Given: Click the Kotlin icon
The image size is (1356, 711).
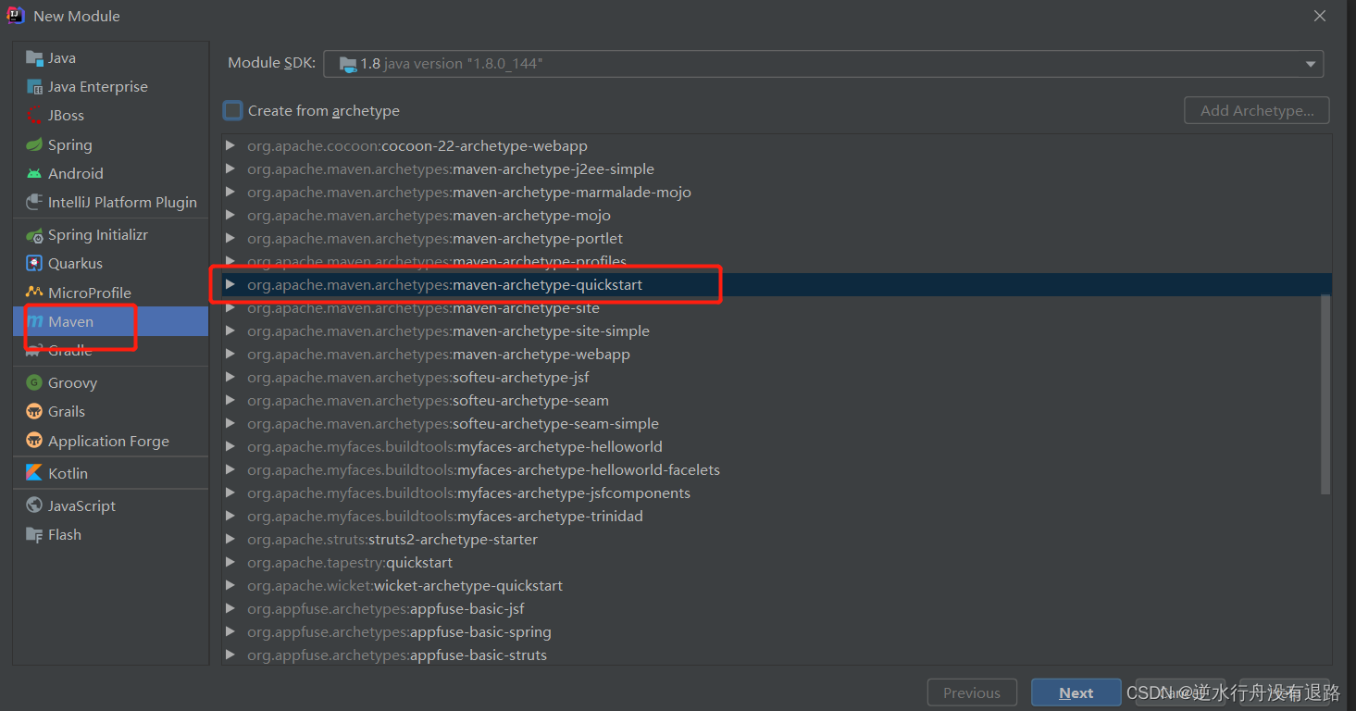Looking at the screenshot, I should tap(34, 473).
